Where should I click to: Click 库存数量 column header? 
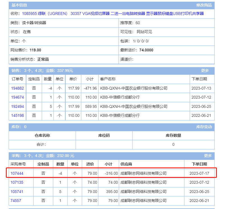pos(173,135)
